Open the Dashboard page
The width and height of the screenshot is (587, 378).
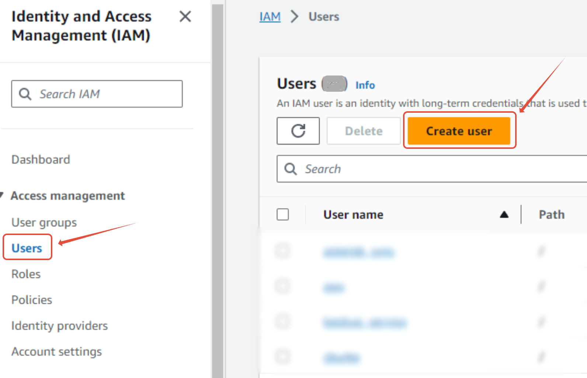click(x=41, y=160)
